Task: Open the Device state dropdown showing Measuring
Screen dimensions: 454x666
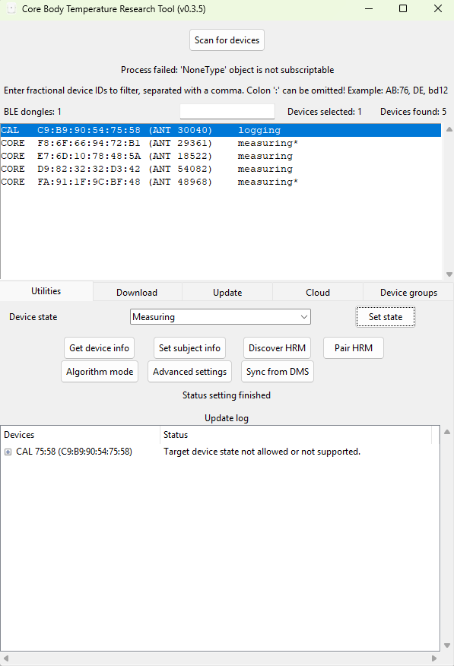Action: [221, 317]
